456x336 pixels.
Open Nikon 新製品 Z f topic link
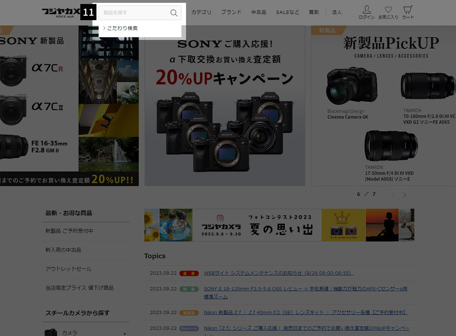305,313
